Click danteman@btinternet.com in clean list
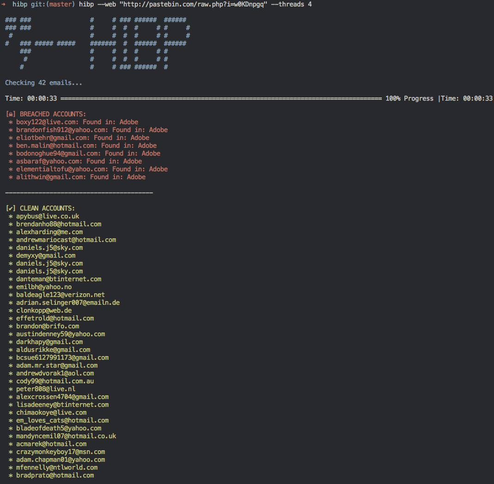The height and width of the screenshot is (484, 494). pos(59,279)
